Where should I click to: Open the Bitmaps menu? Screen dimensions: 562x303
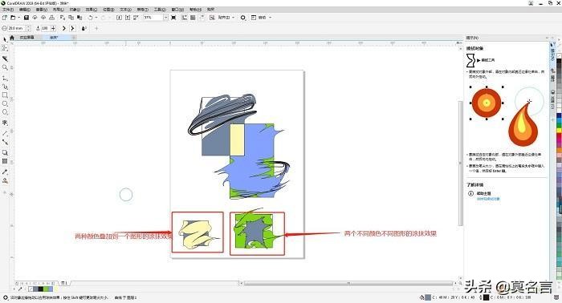click(x=108, y=10)
